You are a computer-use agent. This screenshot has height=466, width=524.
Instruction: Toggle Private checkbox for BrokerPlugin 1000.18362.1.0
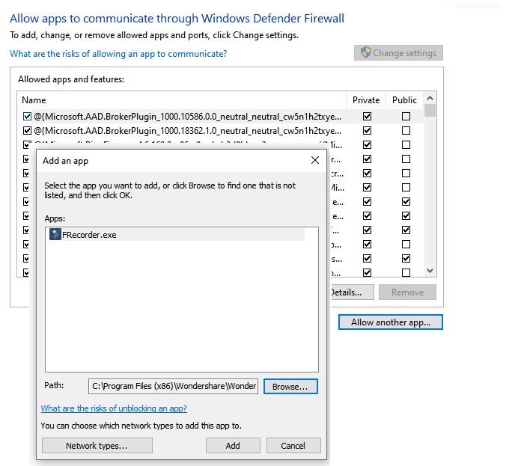coord(367,130)
